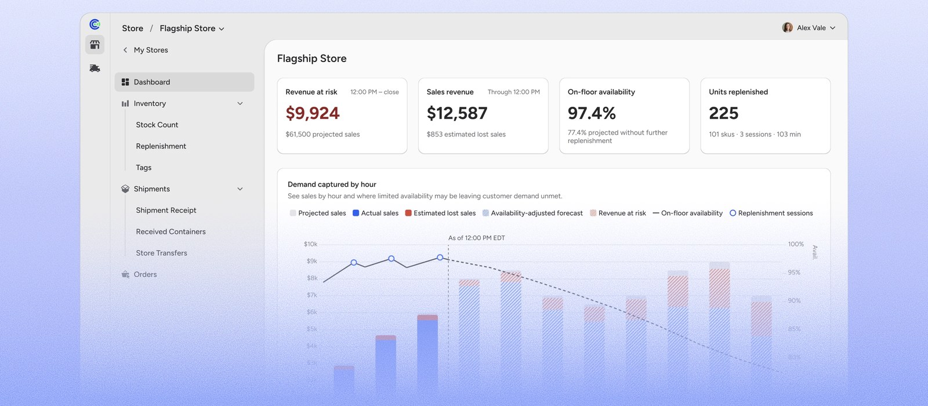This screenshot has height=406, width=928.
Task: Click the Dashboard grid icon
Action: click(x=125, y=82)
